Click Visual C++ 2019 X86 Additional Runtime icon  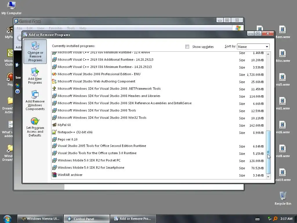[x=54, y=60]
